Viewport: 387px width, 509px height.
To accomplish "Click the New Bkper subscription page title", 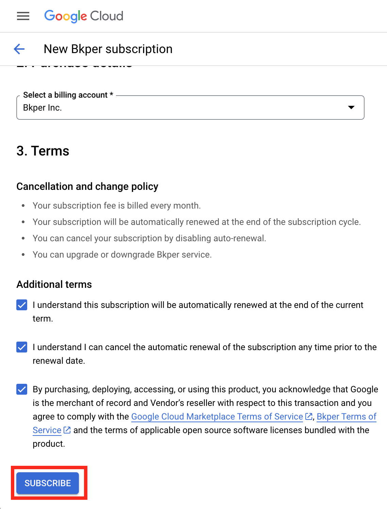I will pyautogui.click(x=108, y=49).
